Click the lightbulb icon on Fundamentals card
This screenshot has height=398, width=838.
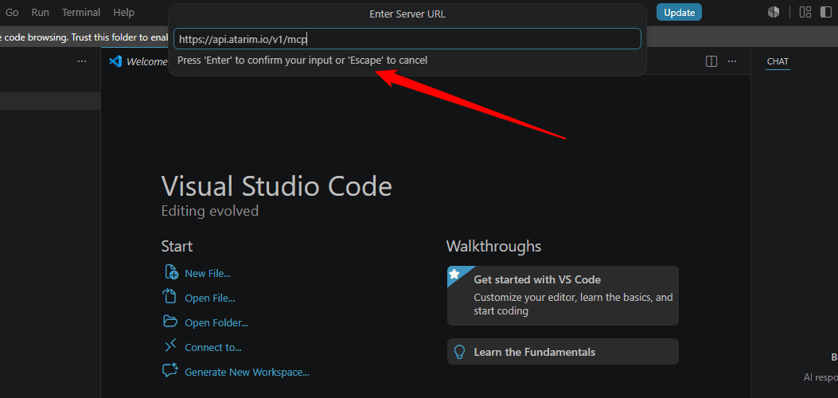point(459,352)
